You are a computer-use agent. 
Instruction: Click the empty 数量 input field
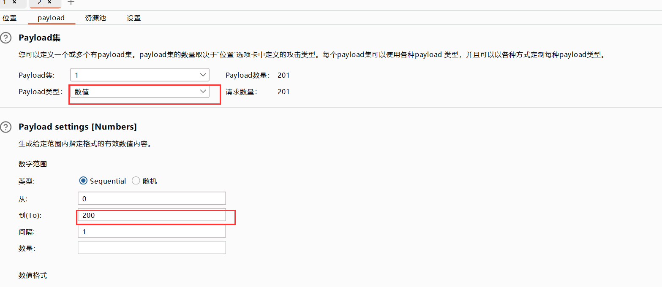pos(152,248)
